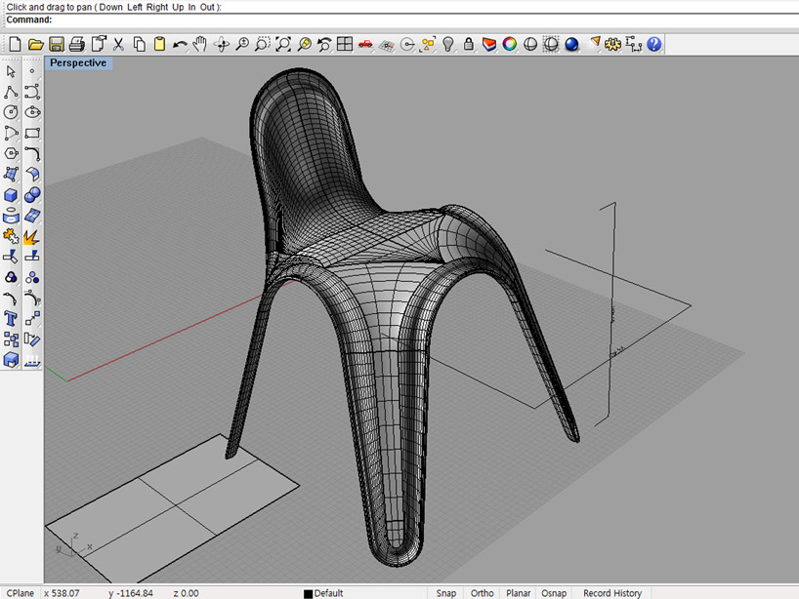Activate the Pan hand tool
Image resolution: width=799 pixels, height=599 pixels.
click(199, 44)
